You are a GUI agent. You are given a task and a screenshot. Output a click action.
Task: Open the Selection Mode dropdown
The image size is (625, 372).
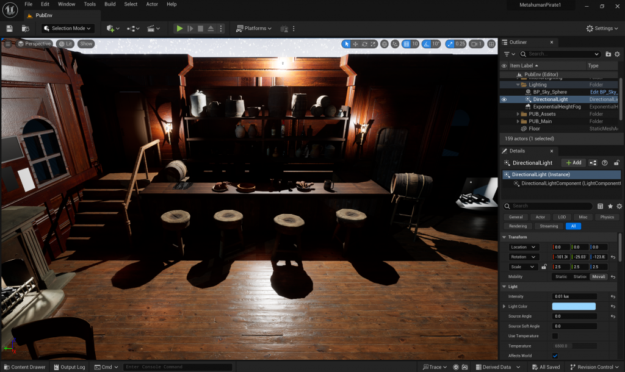(x=68, y=28)
